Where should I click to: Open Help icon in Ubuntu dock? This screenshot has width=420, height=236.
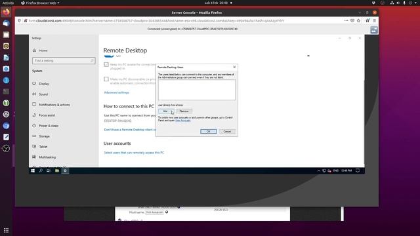click(6, 80)
